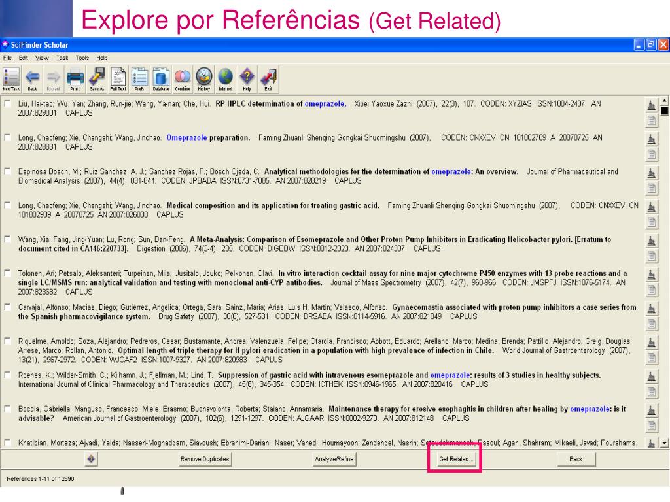Viewport: 670px width, 502px height.
Task: Open the Task menu
Action: (62, 58)
